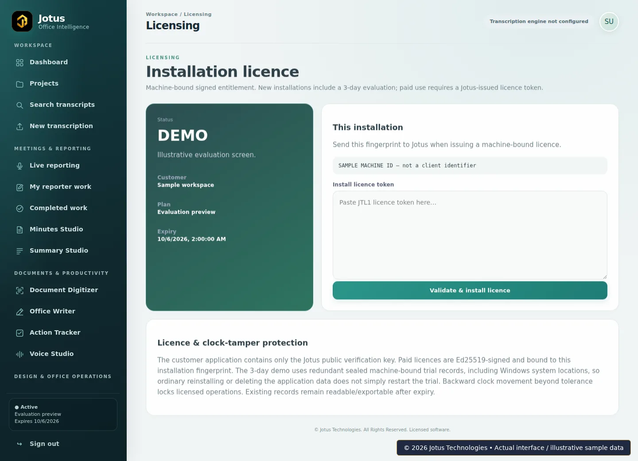The height and width of the screenshot is (461, 638).
Task: Click the Workspace breadcrumb link
Action: point(162,14)
